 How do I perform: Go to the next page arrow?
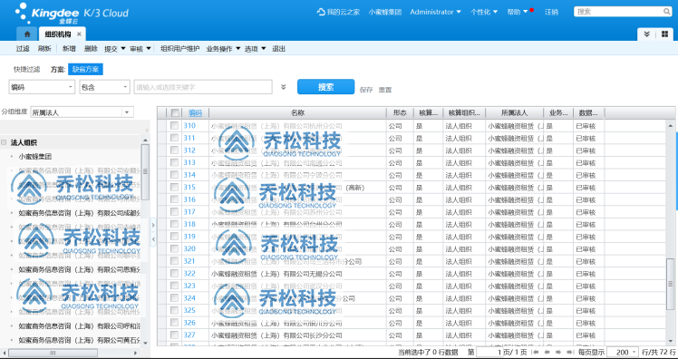point(557,352)
